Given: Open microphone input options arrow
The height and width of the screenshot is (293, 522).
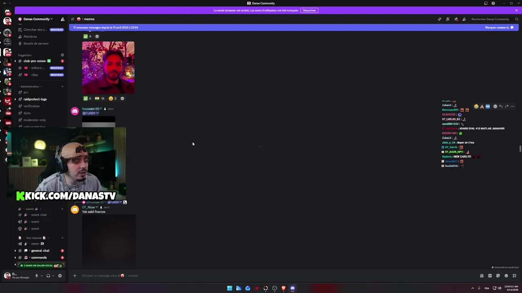Looking at the screenshot, I should pos(41,276).
